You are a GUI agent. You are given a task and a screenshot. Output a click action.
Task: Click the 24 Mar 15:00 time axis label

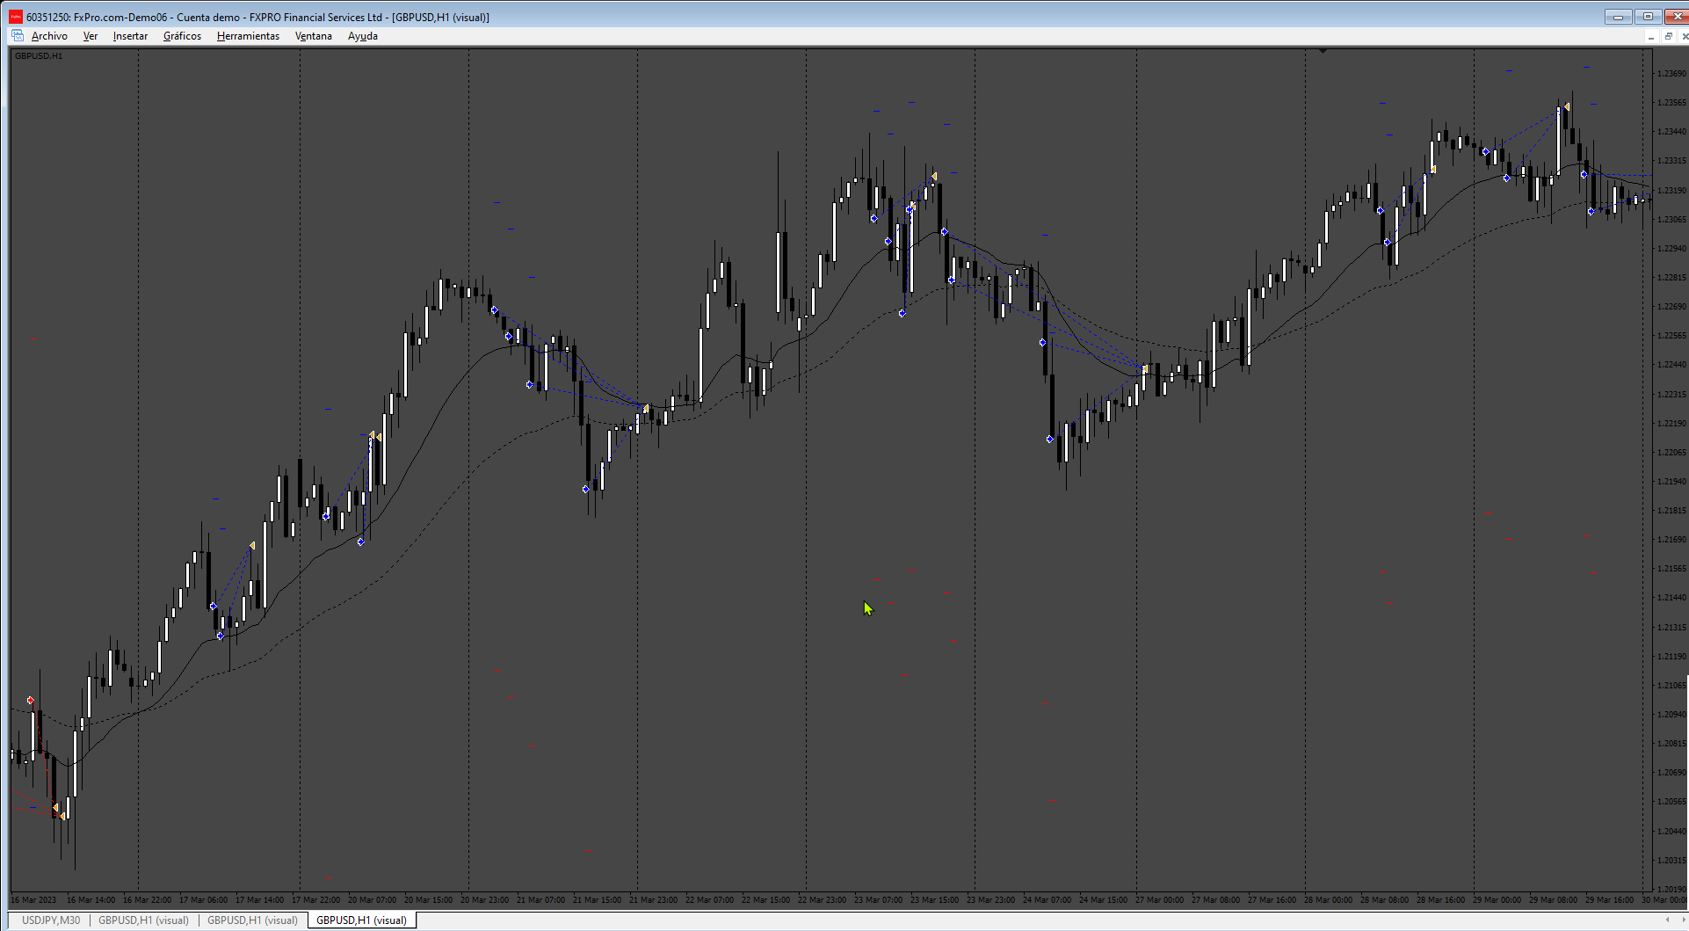1103,900
